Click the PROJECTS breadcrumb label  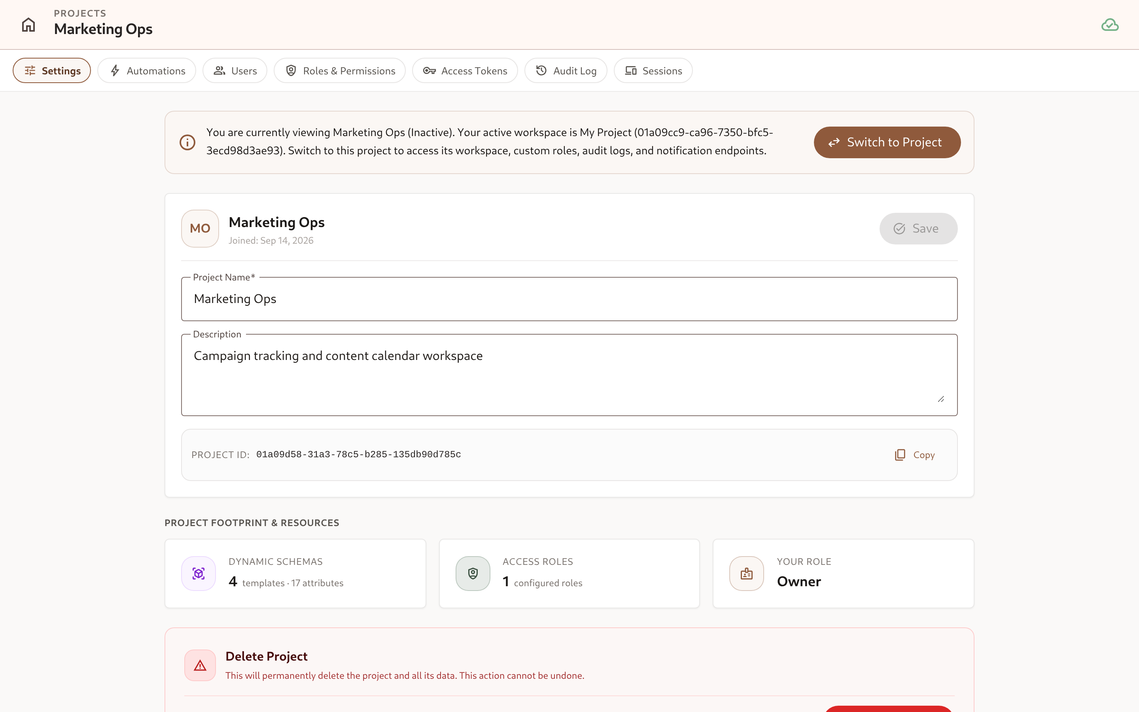pos(80,13)
